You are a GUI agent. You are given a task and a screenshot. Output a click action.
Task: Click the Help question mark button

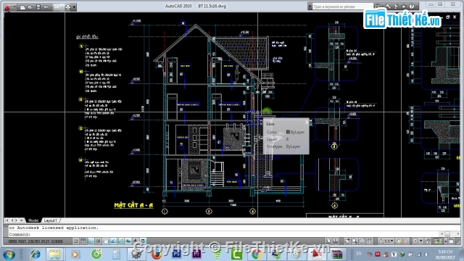412,6
